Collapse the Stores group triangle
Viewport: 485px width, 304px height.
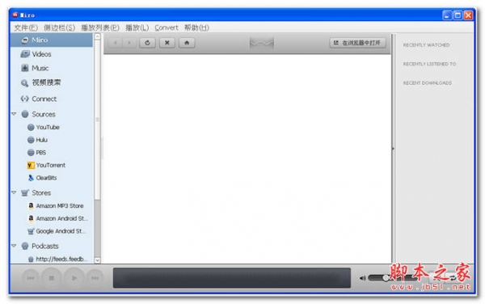[x=14, y=192]
